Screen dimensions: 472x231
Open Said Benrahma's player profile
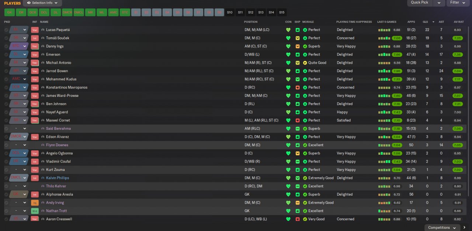tap(58, 129)
